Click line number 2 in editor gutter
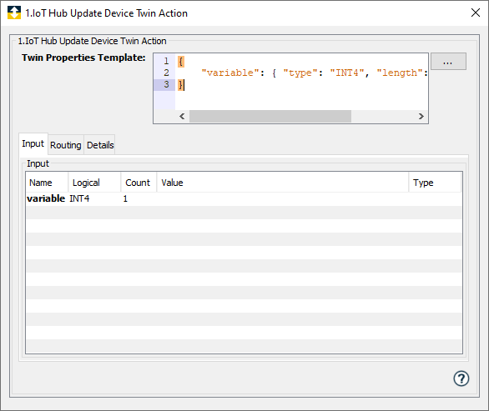489x411 pixels. point(166,73)
